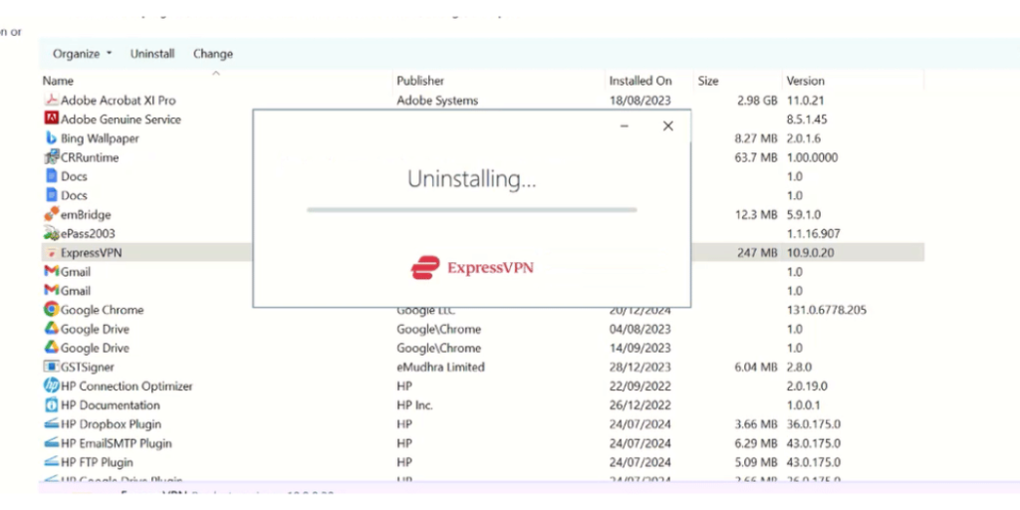
Task: Click the Adobe Genuine Service icon
Action: click(x=52, y=119)
